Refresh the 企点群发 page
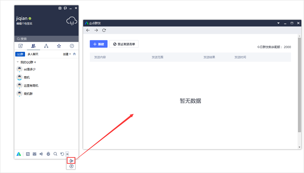304x173 pixels. [104, 30]
